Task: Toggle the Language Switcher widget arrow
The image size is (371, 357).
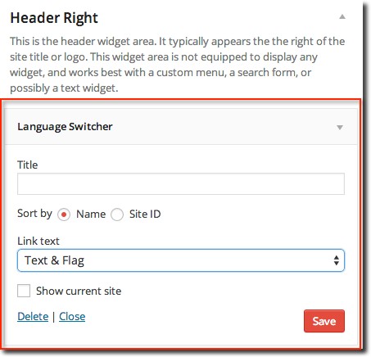Action: pos(340,128)
